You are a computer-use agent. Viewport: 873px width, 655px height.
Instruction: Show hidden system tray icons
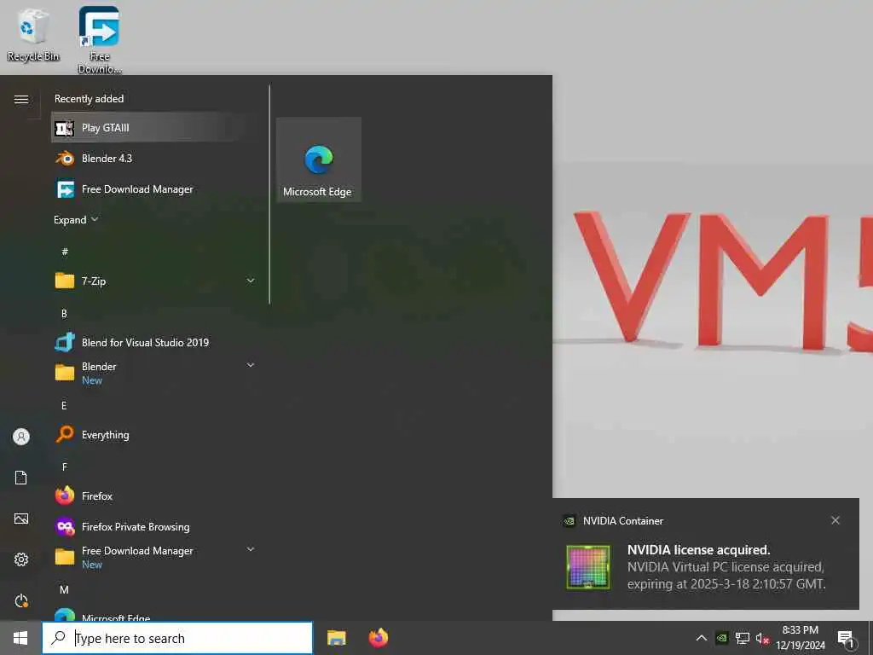702,638
